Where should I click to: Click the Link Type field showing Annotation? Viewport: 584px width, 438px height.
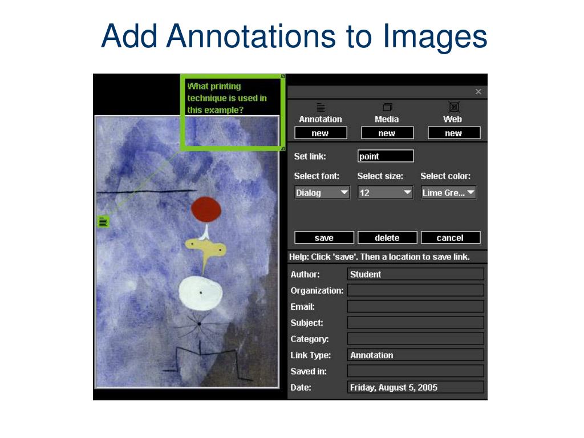pyautogui.click(x=416, y=355)
